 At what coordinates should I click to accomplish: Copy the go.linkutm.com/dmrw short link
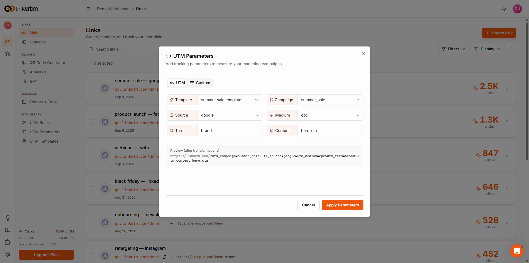coord(164,223)
